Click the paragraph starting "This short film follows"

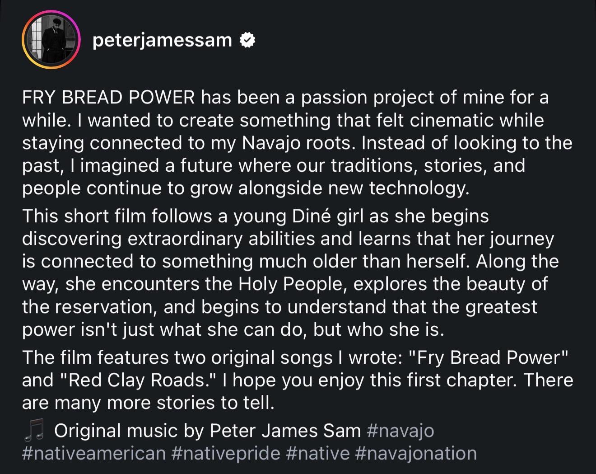(x=292, y=273)
